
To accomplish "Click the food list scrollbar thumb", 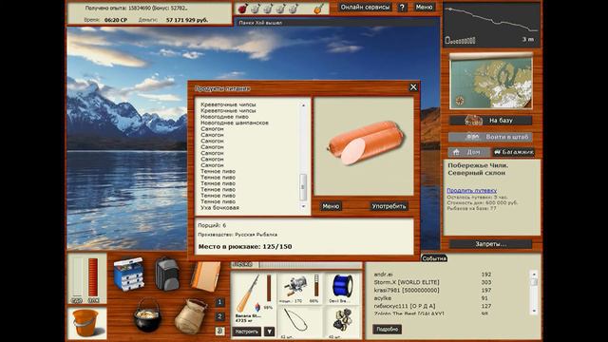I will tap(303, 186).
